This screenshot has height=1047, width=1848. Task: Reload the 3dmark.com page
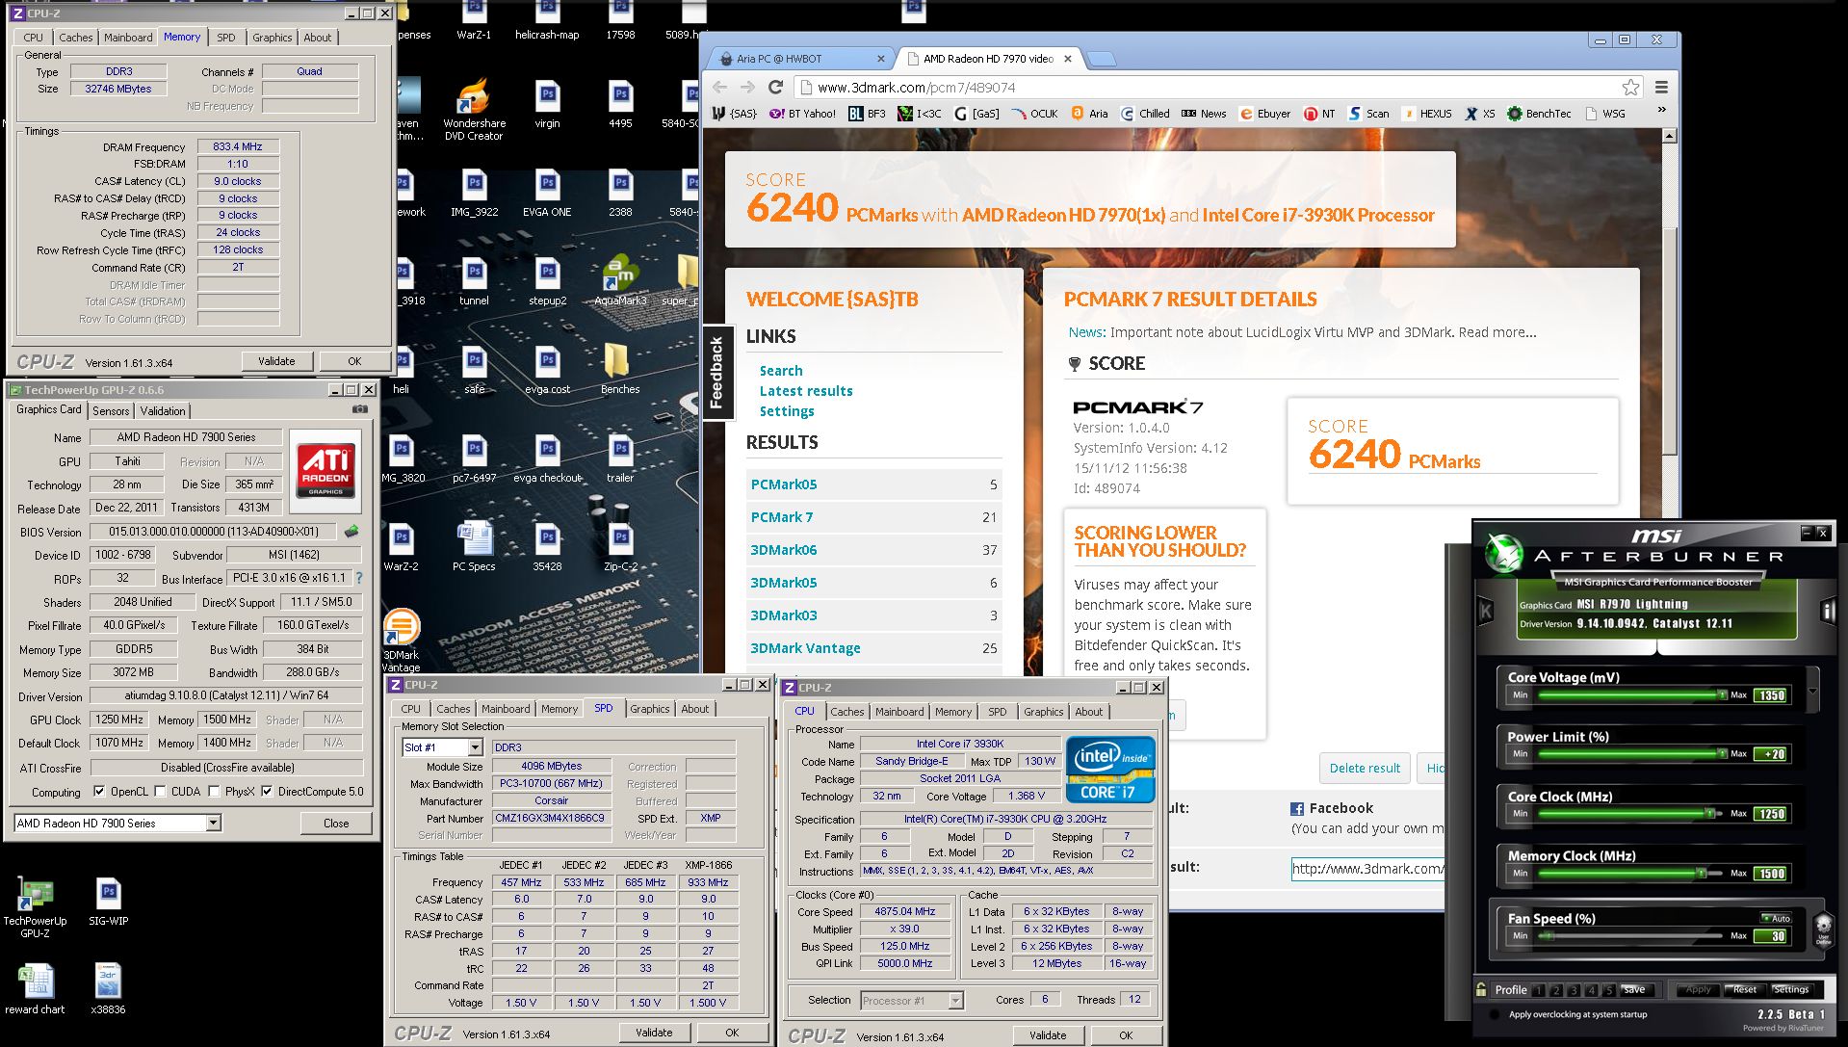pos(775,87)
